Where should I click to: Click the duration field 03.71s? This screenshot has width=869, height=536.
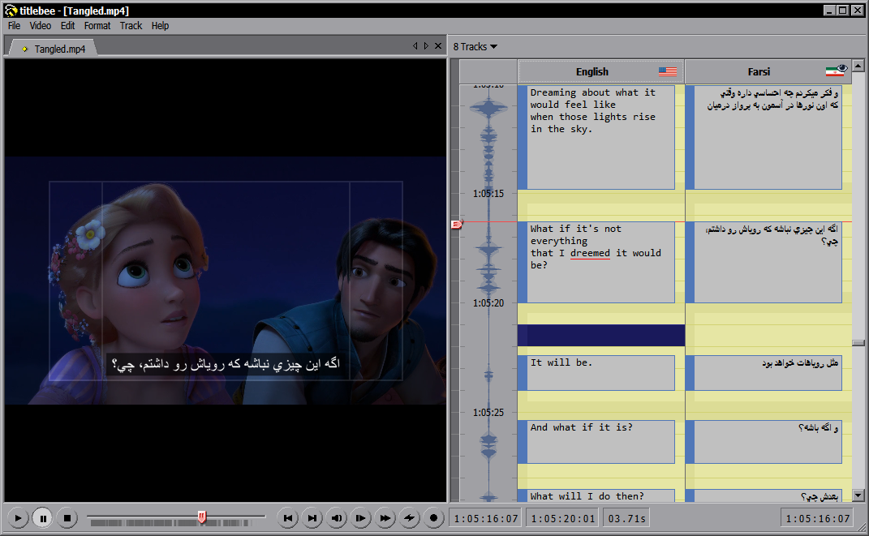(x=627, y=518)
